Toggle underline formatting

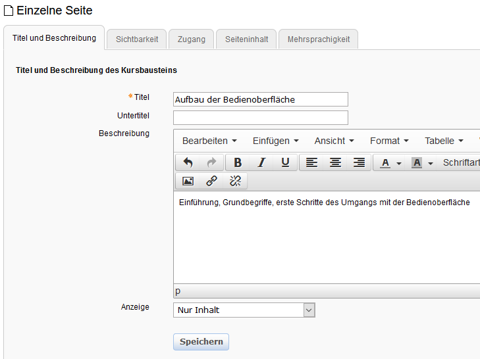[285, 162]
